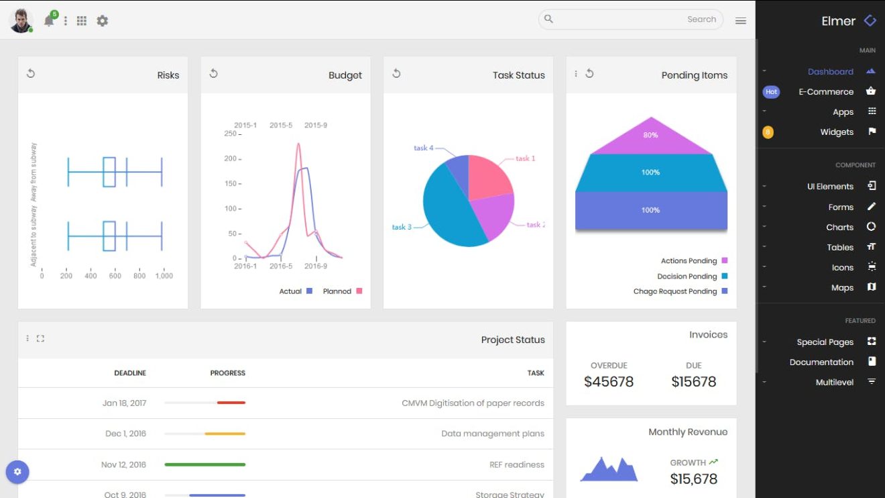Click the green REF readiness progress bar
Viewport: 885px width, 498px height.
click(x=205, y=464)
